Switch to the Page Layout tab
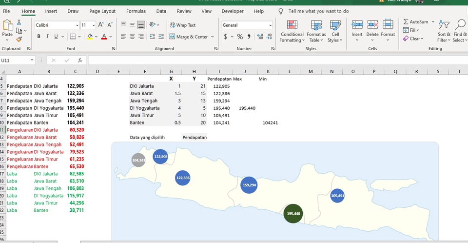This screenshot has width=468, height=243. 102,11
